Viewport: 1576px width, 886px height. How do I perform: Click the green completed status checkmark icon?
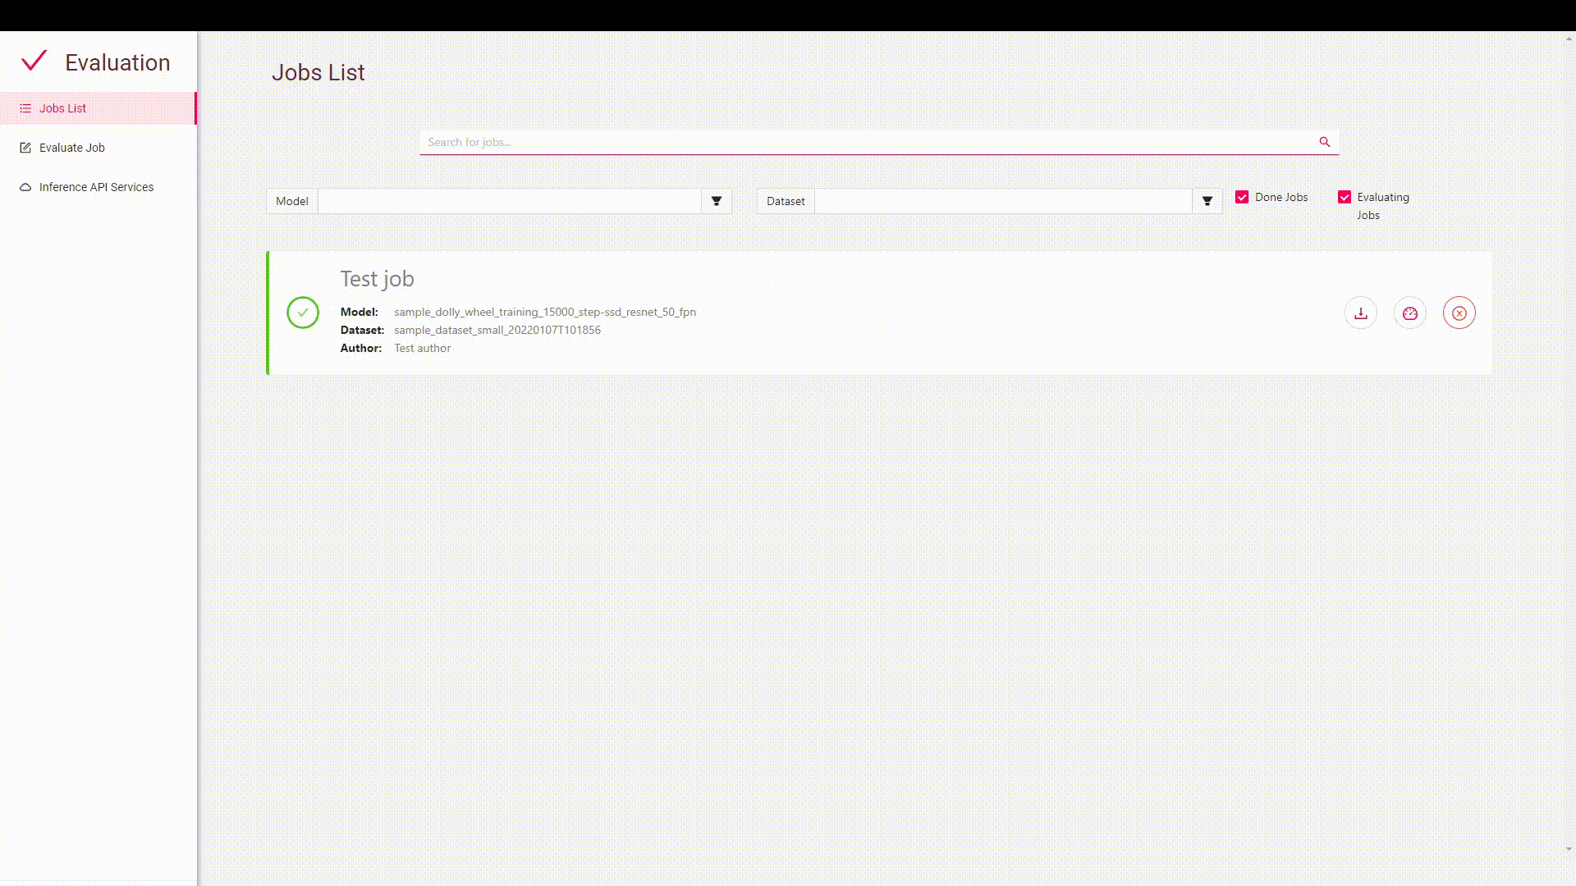pyautogui.click(x=303, y=313)
